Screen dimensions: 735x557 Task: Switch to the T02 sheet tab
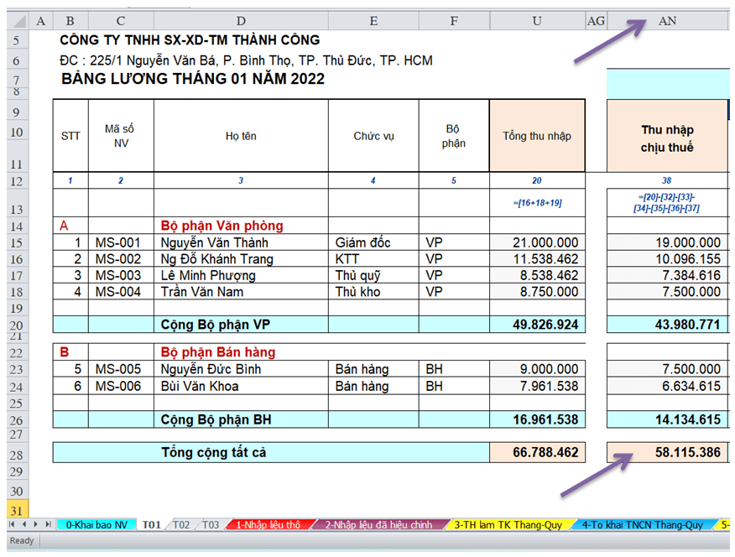coord(180,525)
